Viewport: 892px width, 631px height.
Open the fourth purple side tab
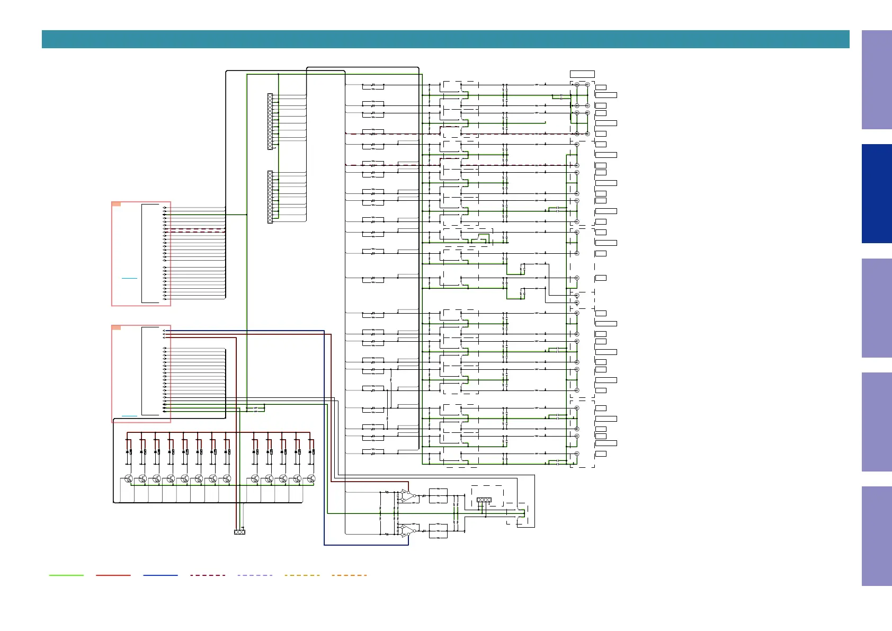(877, 422)
